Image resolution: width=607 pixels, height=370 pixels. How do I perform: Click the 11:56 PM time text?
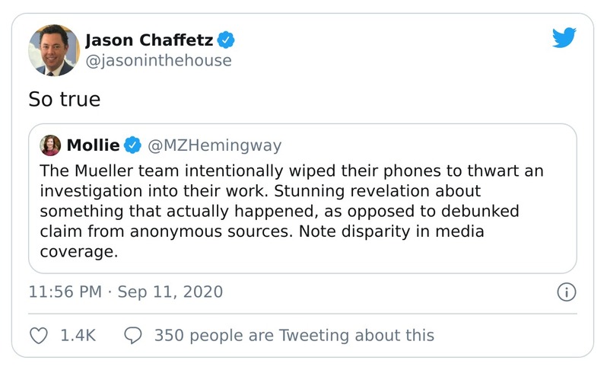pyautogui.click(x=64, y=292)
